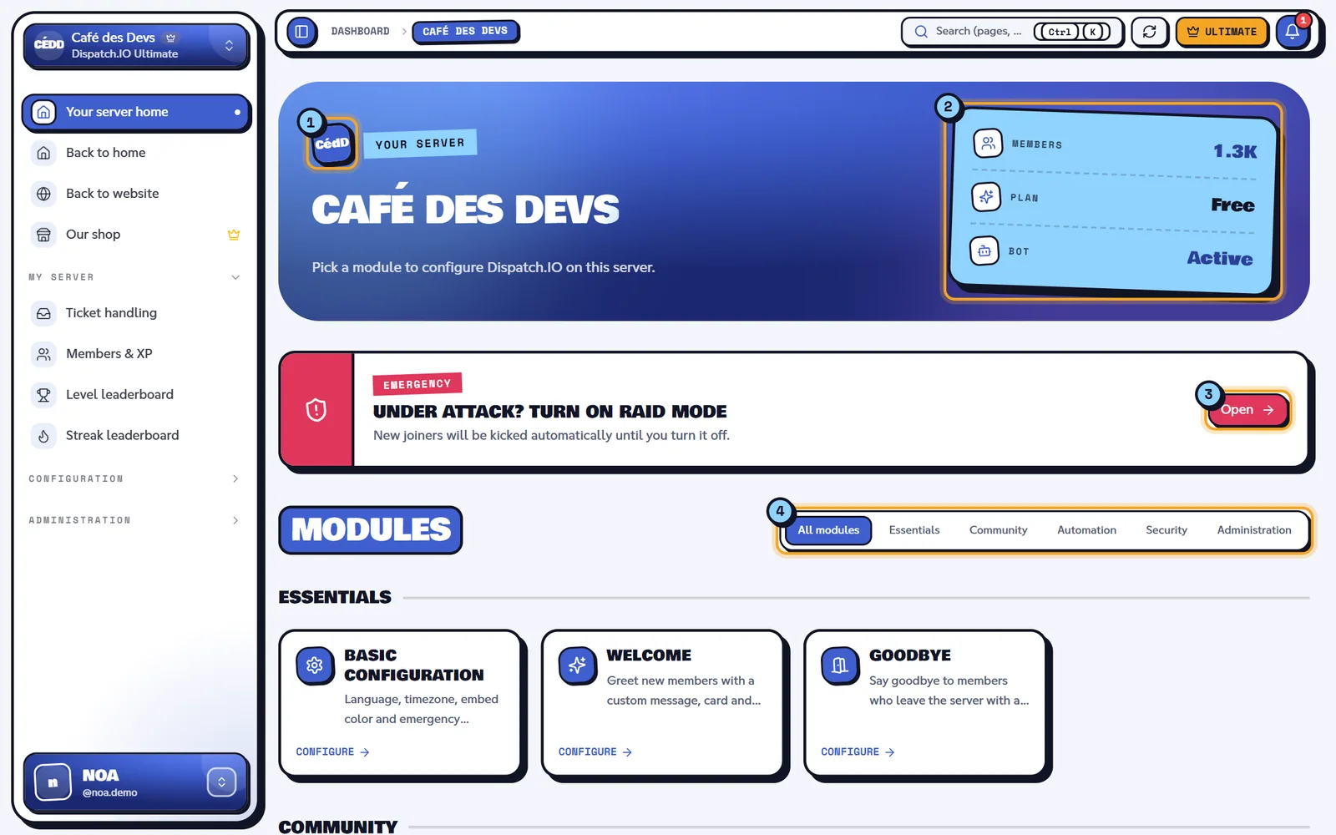
Task: Switch to the Security tab
Action: click(x=1166, y=530)
